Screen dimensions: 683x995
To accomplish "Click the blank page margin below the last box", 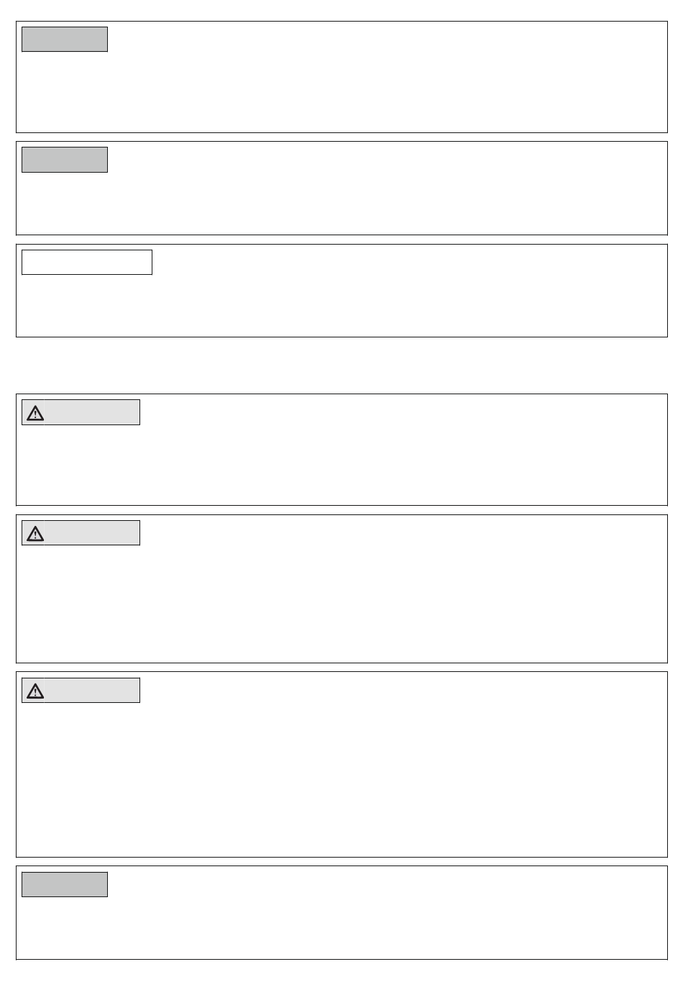I will (x=341, y=977).
